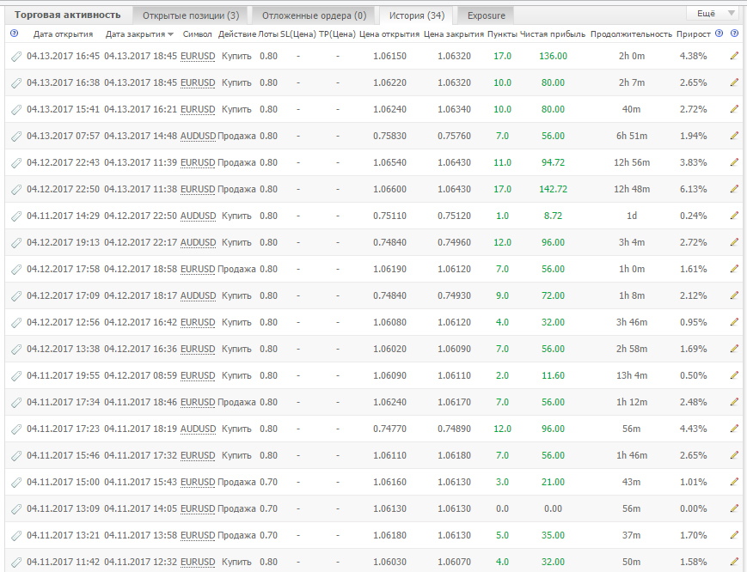Click paperclip icon for trade opened 04.13.2017 07:57
Viewport: 747px width, 572px height.
tap(15, 137)
